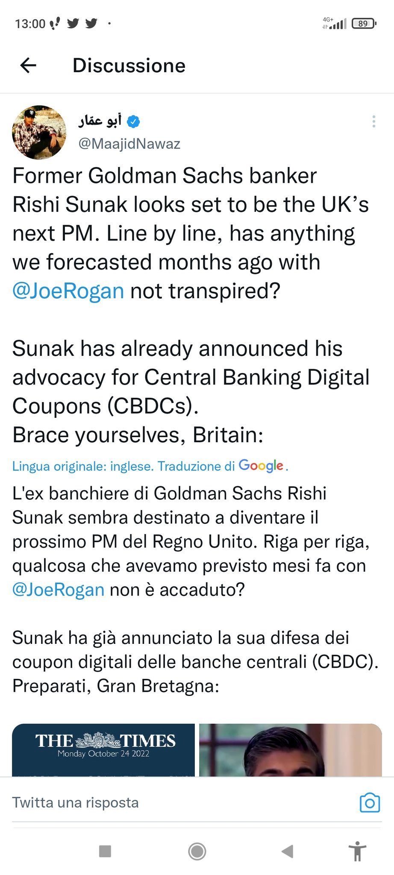Tap the @JoeRogan mention in Italian translation

59,590
